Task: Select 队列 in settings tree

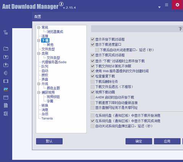Action: (45, 66)
